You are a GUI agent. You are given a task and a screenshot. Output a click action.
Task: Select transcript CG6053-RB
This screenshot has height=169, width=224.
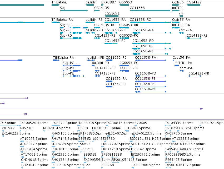(128, 25)
